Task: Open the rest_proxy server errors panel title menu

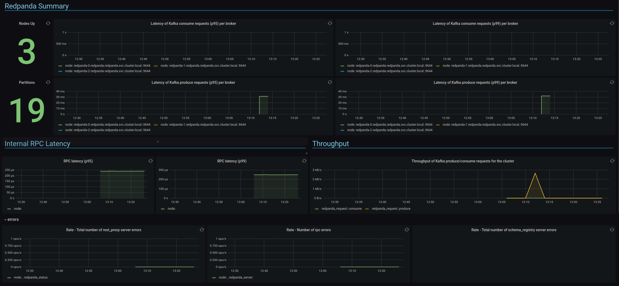Action: tap(104, 230)
